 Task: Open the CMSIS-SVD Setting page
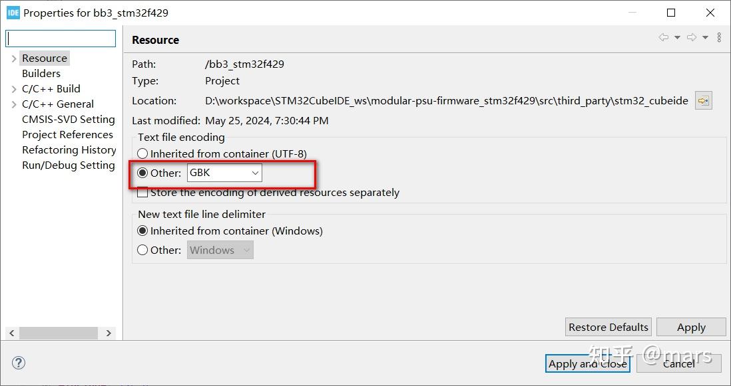click(x=68, y=120)
